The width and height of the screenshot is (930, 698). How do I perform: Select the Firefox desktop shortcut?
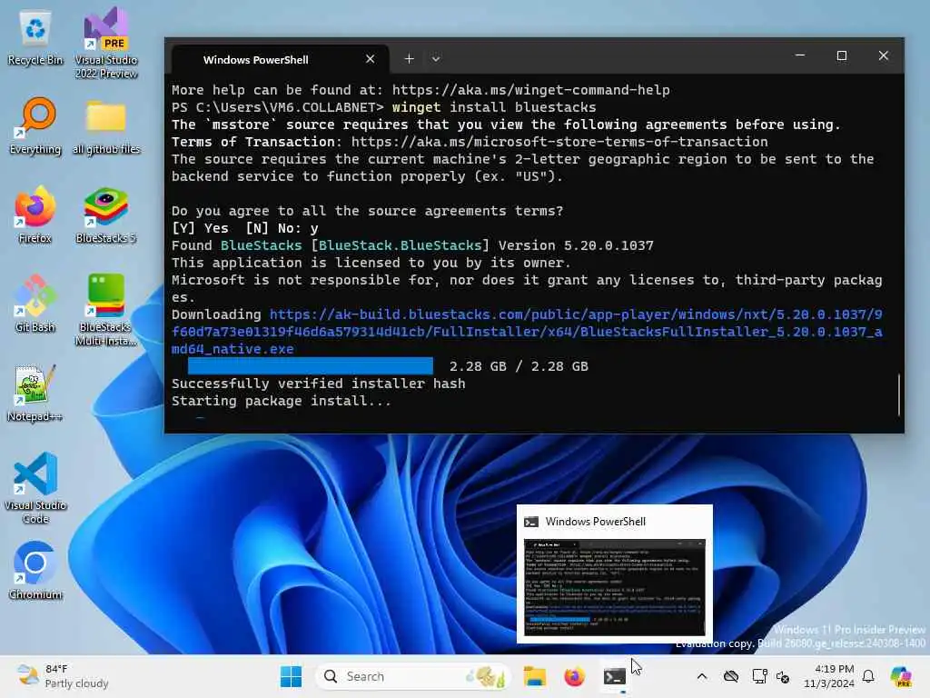[x=35, y=214]
